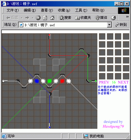The width and height of the screenshot is (131, 140).
Task: Select the blue star target
Action: 37,81
